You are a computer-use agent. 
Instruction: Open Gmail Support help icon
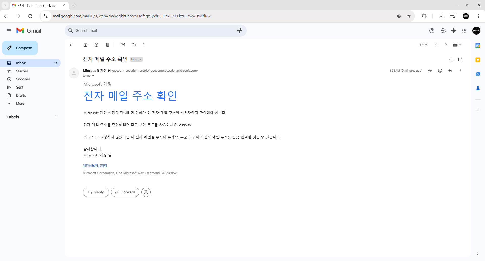pyautogui.click(x=432, y=31)
